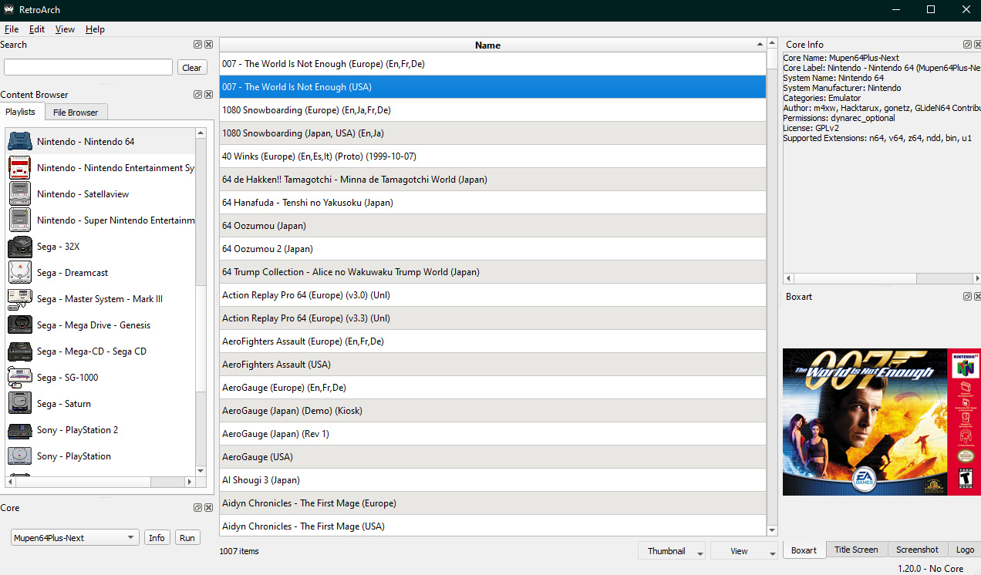Click the Sony PlayStation console icon

click(19, 456)
